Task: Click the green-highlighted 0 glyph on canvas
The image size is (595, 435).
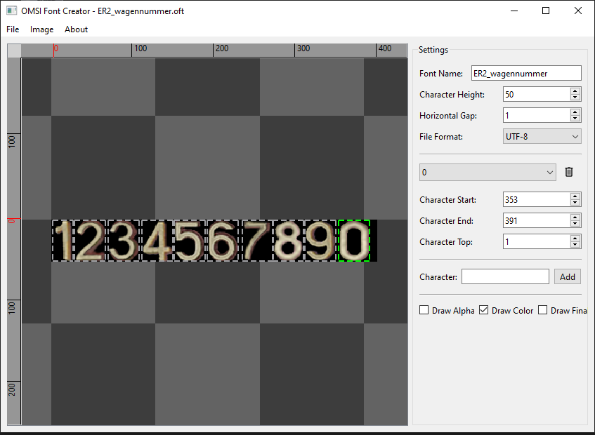Action: pos(353,241)
